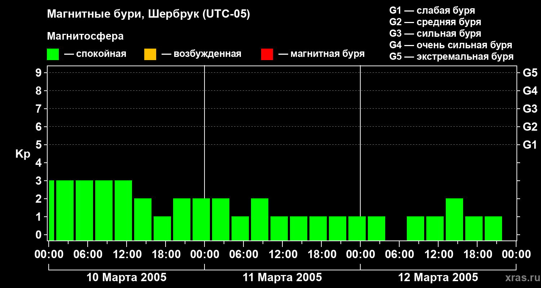Click the '06:00' tick label for 10 Марта
This screenshot has height=288, width=541.
pos(88,254)
